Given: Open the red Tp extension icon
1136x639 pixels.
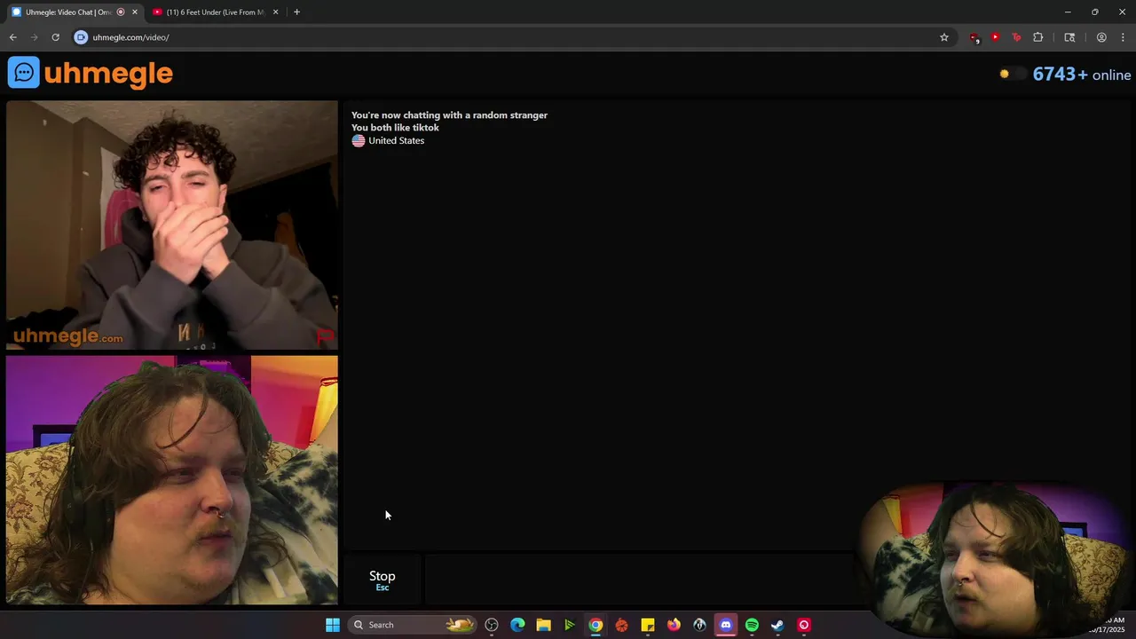Looking at the screenshot, I should 1016,37.
